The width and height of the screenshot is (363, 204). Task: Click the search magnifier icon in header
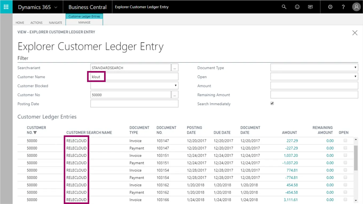284,7
